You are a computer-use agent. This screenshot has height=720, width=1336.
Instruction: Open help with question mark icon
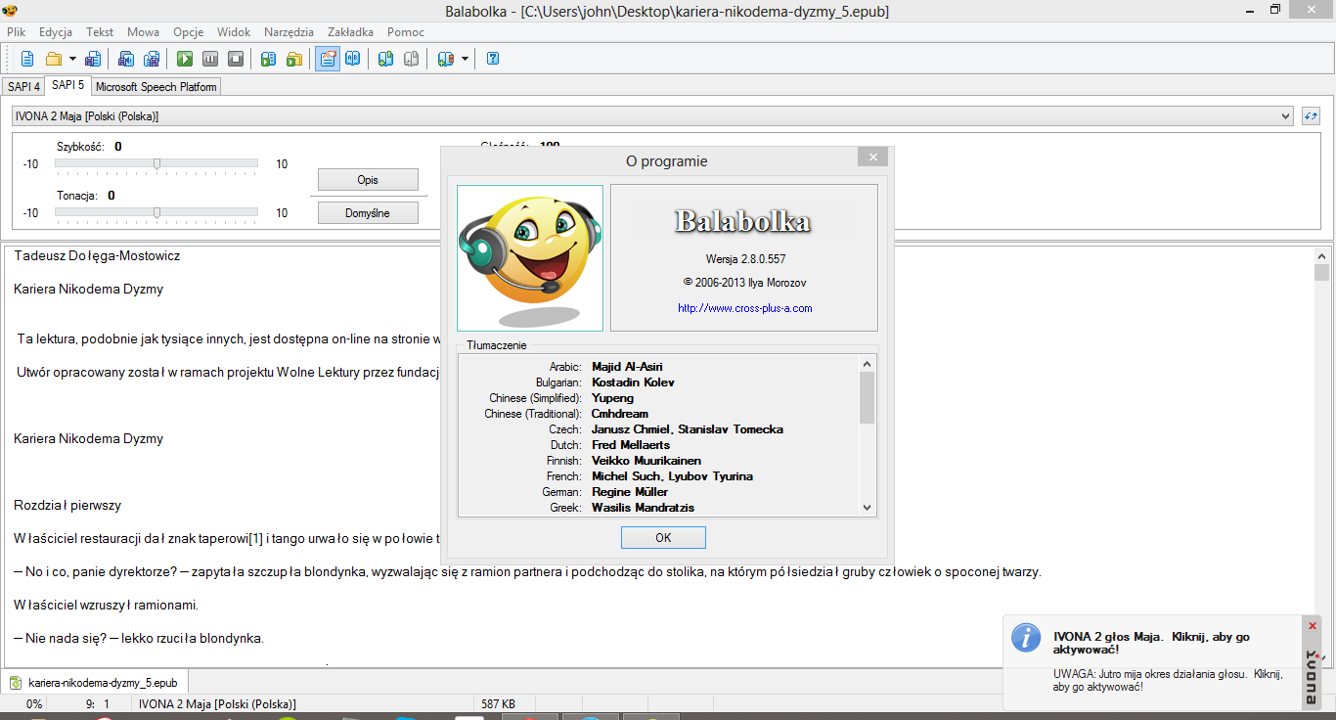[493, 59]
